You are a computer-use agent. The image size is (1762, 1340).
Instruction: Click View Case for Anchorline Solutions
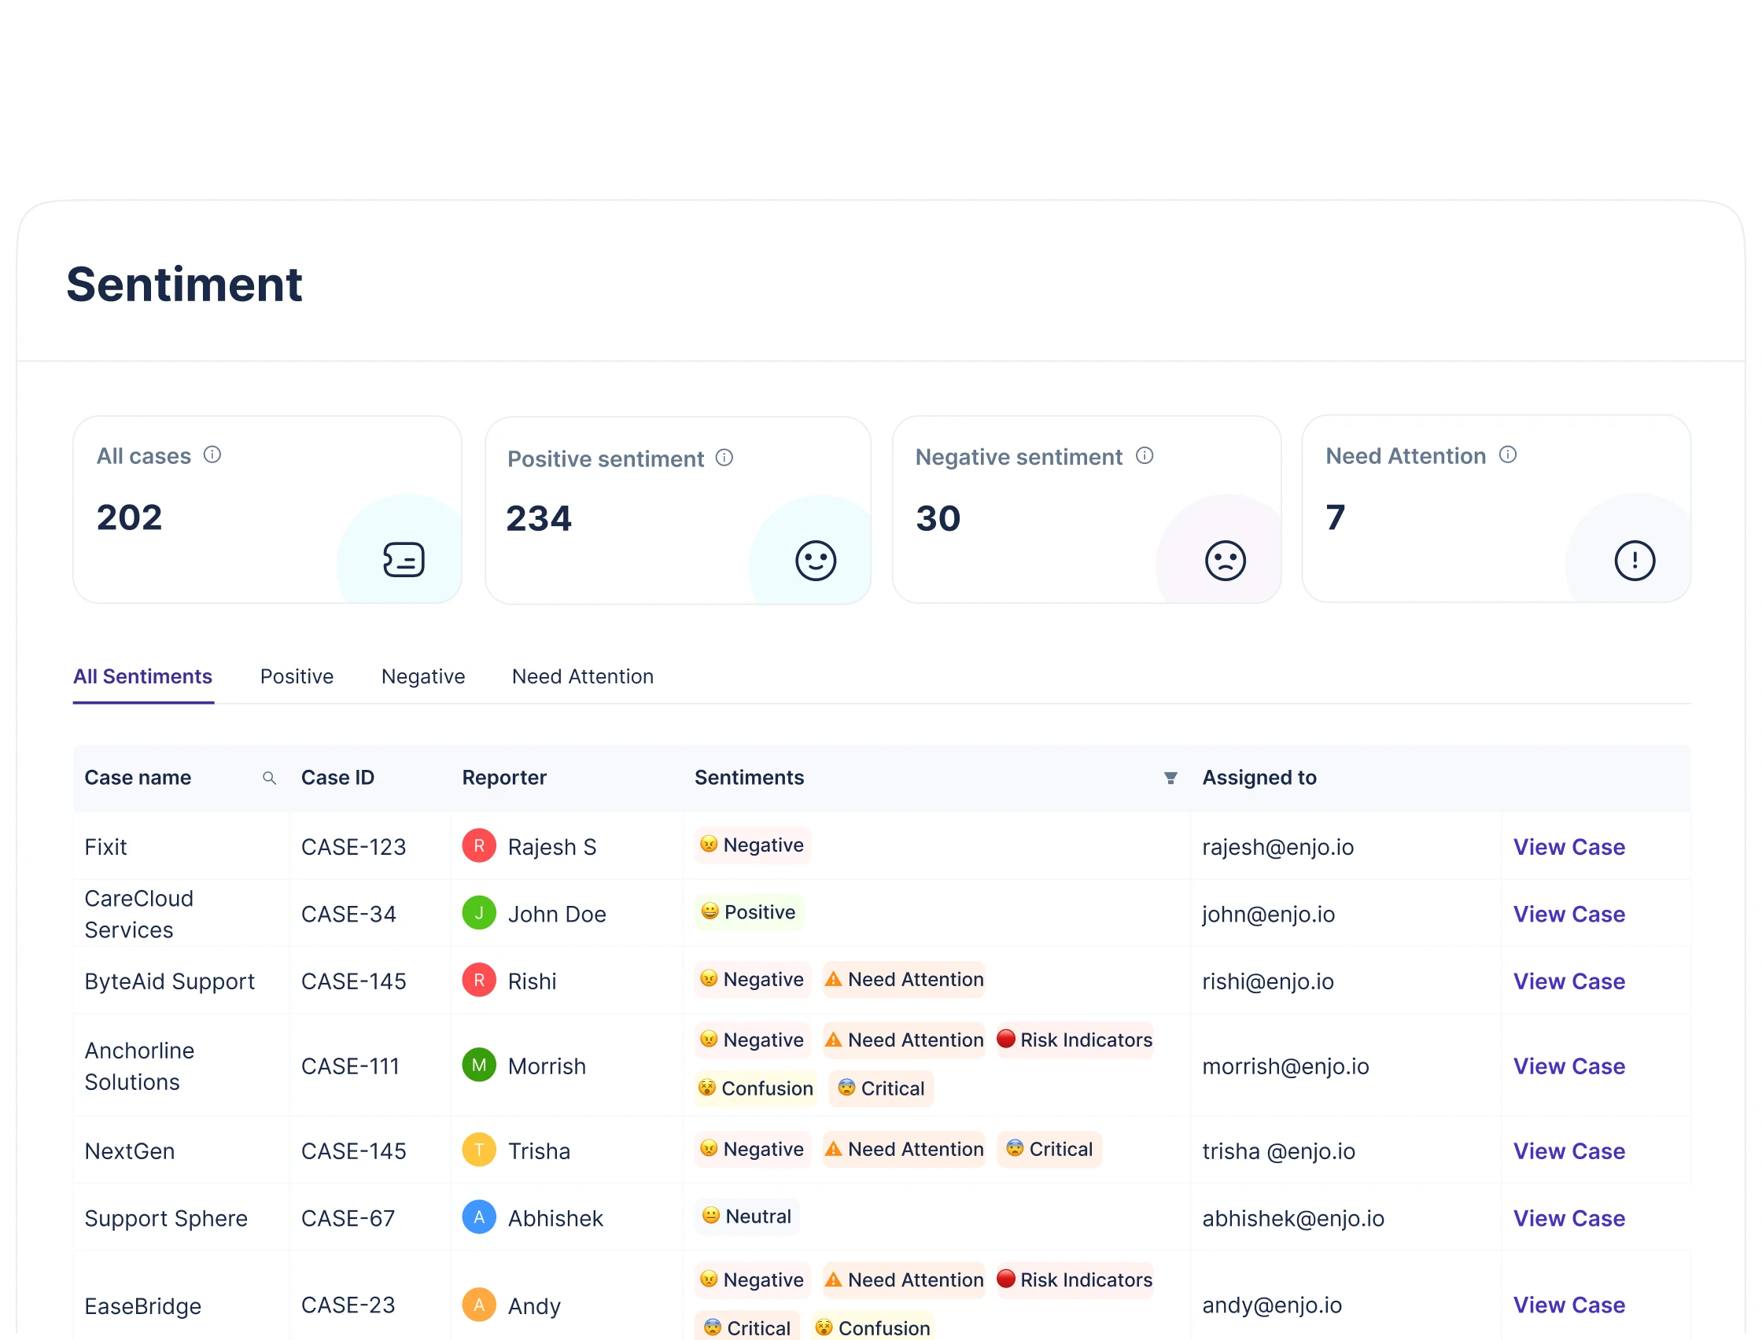click(1569, 1066)
